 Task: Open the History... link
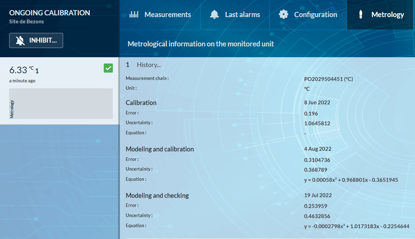tap(149, 65)
